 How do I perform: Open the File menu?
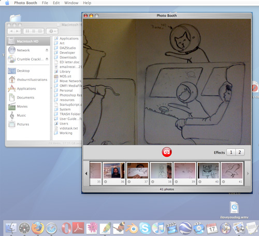[45, 3]
